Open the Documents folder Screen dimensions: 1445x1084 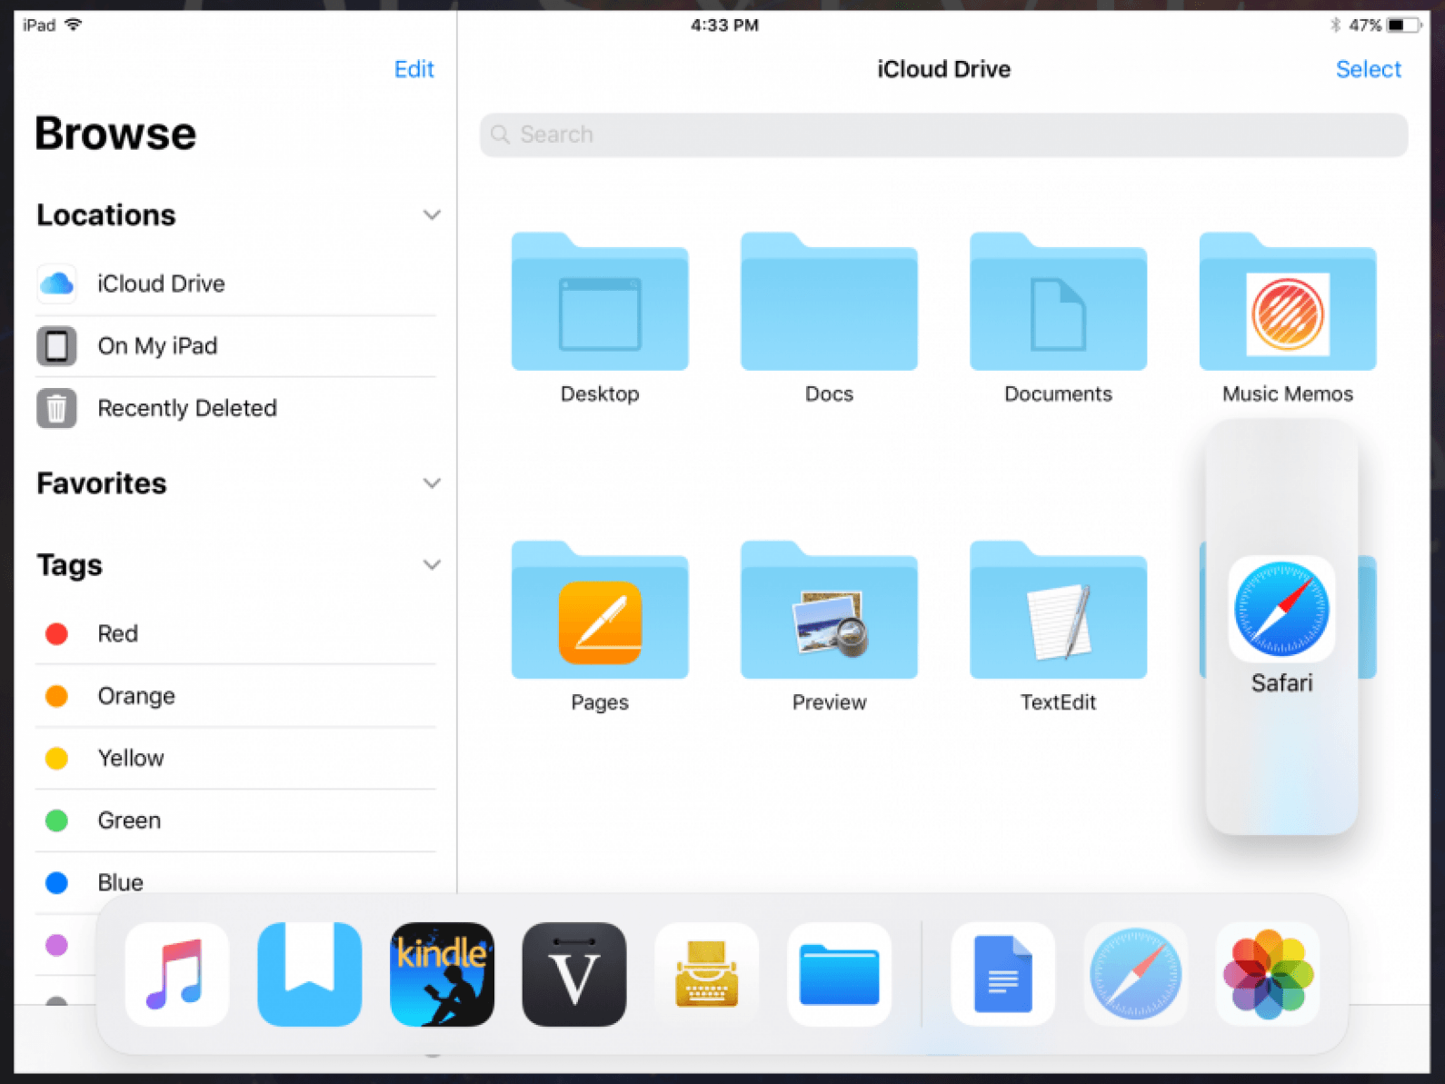pyautogui.click(x=1058, y=302)
